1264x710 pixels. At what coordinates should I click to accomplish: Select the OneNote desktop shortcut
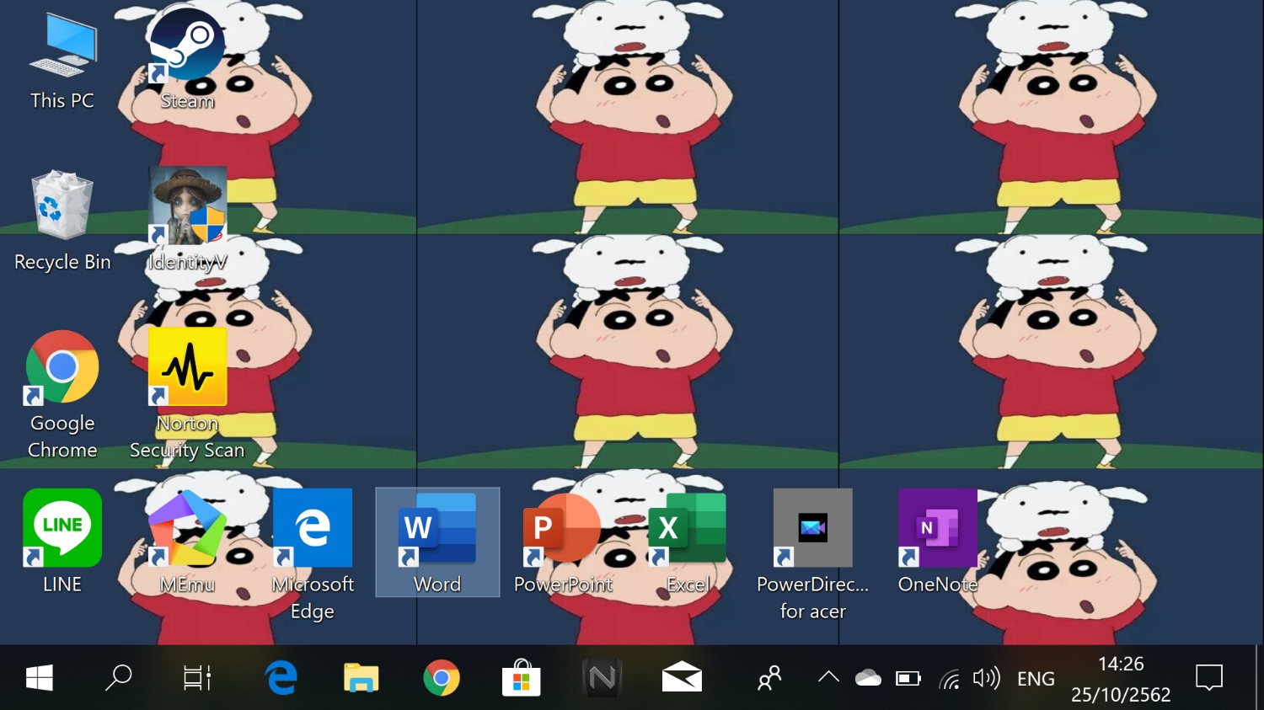[x=937, y=542]
